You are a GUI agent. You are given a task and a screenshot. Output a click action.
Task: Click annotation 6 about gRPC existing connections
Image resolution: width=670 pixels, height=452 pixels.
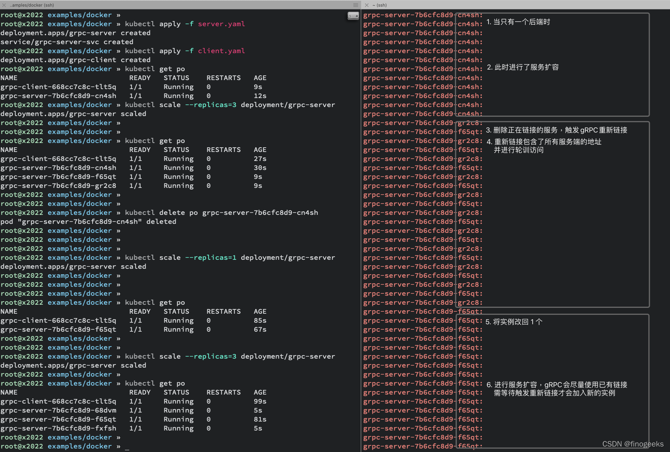[x=557, y=389]
